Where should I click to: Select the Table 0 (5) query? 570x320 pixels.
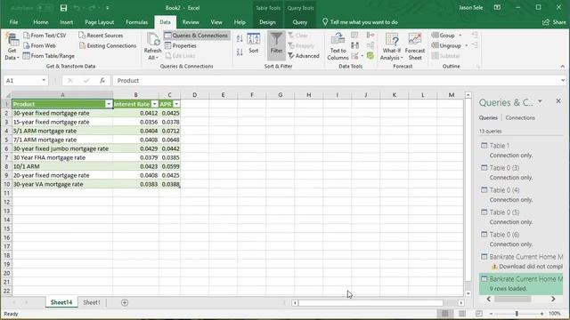tap(521, 217)
